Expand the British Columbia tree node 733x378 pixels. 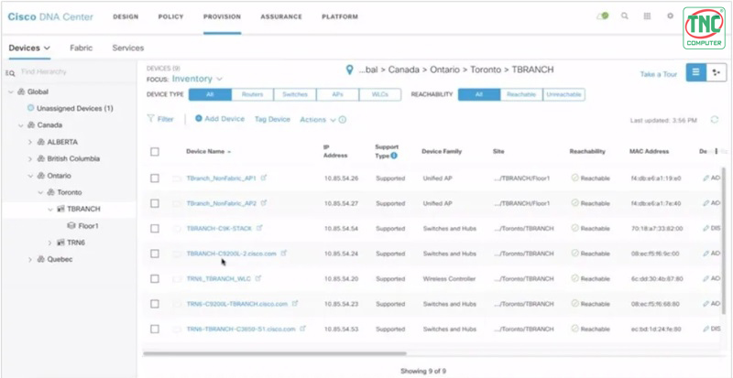(x=30, y=159)
